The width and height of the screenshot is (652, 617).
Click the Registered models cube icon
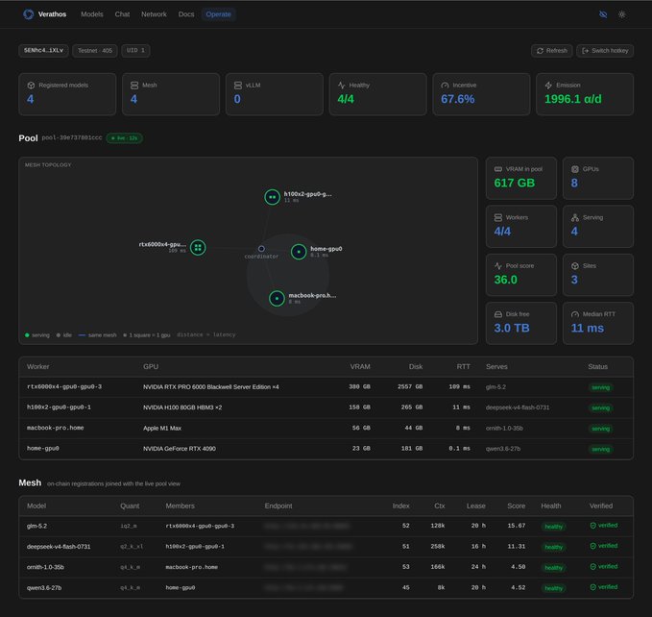[31, 86]
